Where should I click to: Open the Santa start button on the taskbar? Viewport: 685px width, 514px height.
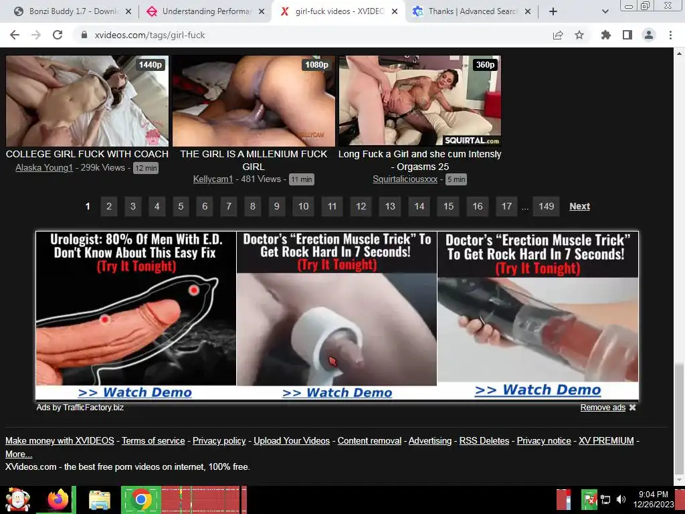pyautogui.click(x=17, y=499)
